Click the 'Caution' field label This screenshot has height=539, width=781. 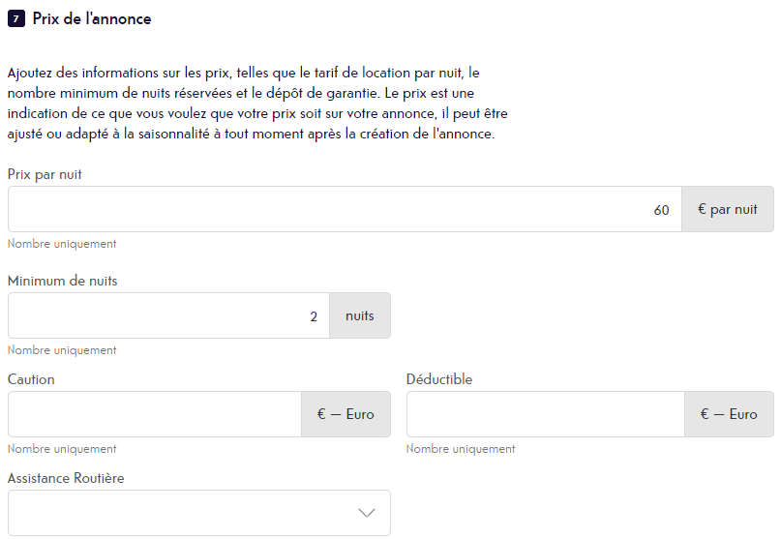point(31,379)
